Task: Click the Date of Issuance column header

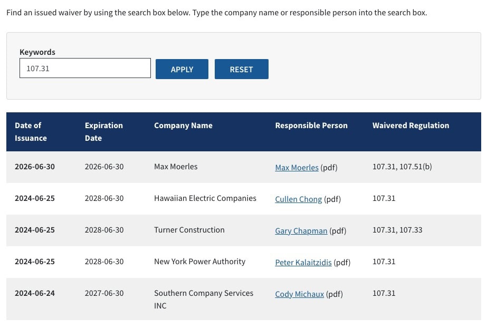Action: [x=31, y=132]
